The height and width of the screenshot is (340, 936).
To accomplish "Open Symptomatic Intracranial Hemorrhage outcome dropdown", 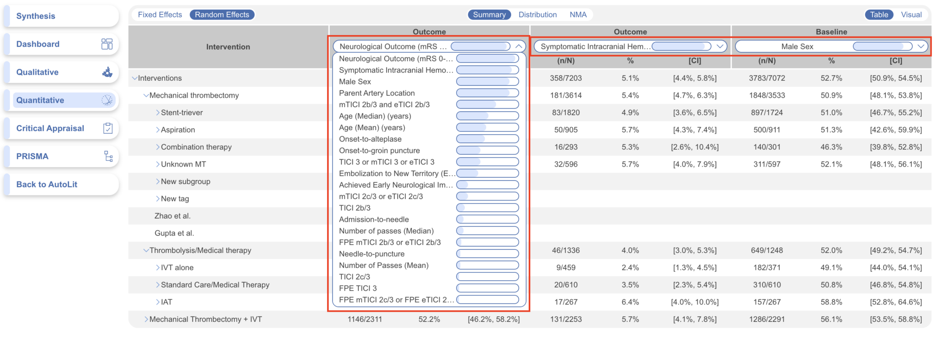I will click(x=720, y=46).
